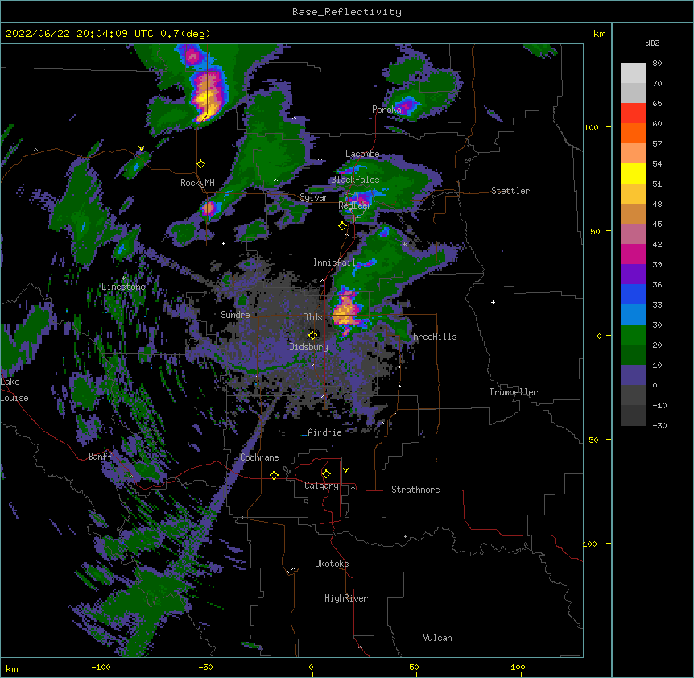Click the yellow V marker east of Calgary

345,470
